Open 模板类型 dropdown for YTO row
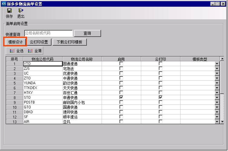 tap(217, 64)
